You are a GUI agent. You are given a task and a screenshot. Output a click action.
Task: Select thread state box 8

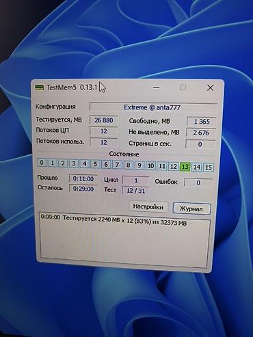pyautogui.click(x=129, y=165)
